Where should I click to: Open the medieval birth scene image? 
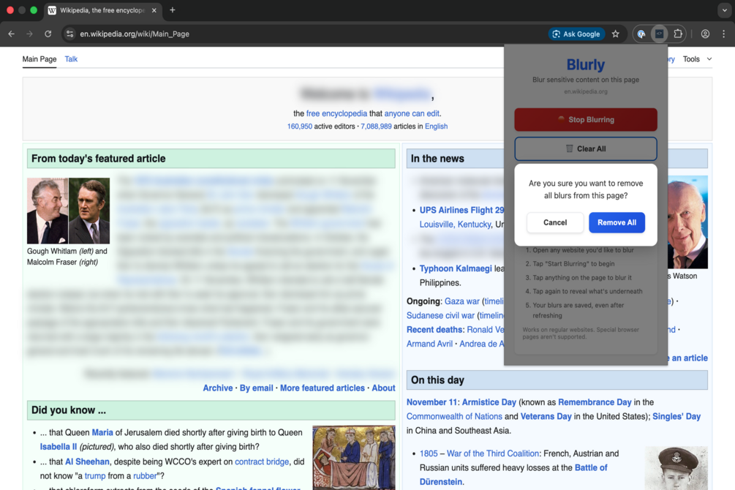[x=354, y=458]
